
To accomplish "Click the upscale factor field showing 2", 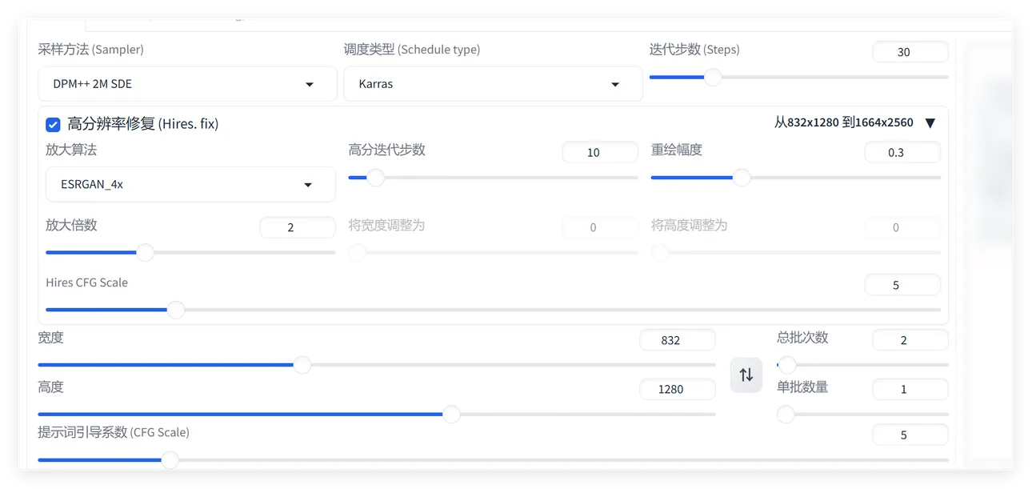I will coord(298,227).
